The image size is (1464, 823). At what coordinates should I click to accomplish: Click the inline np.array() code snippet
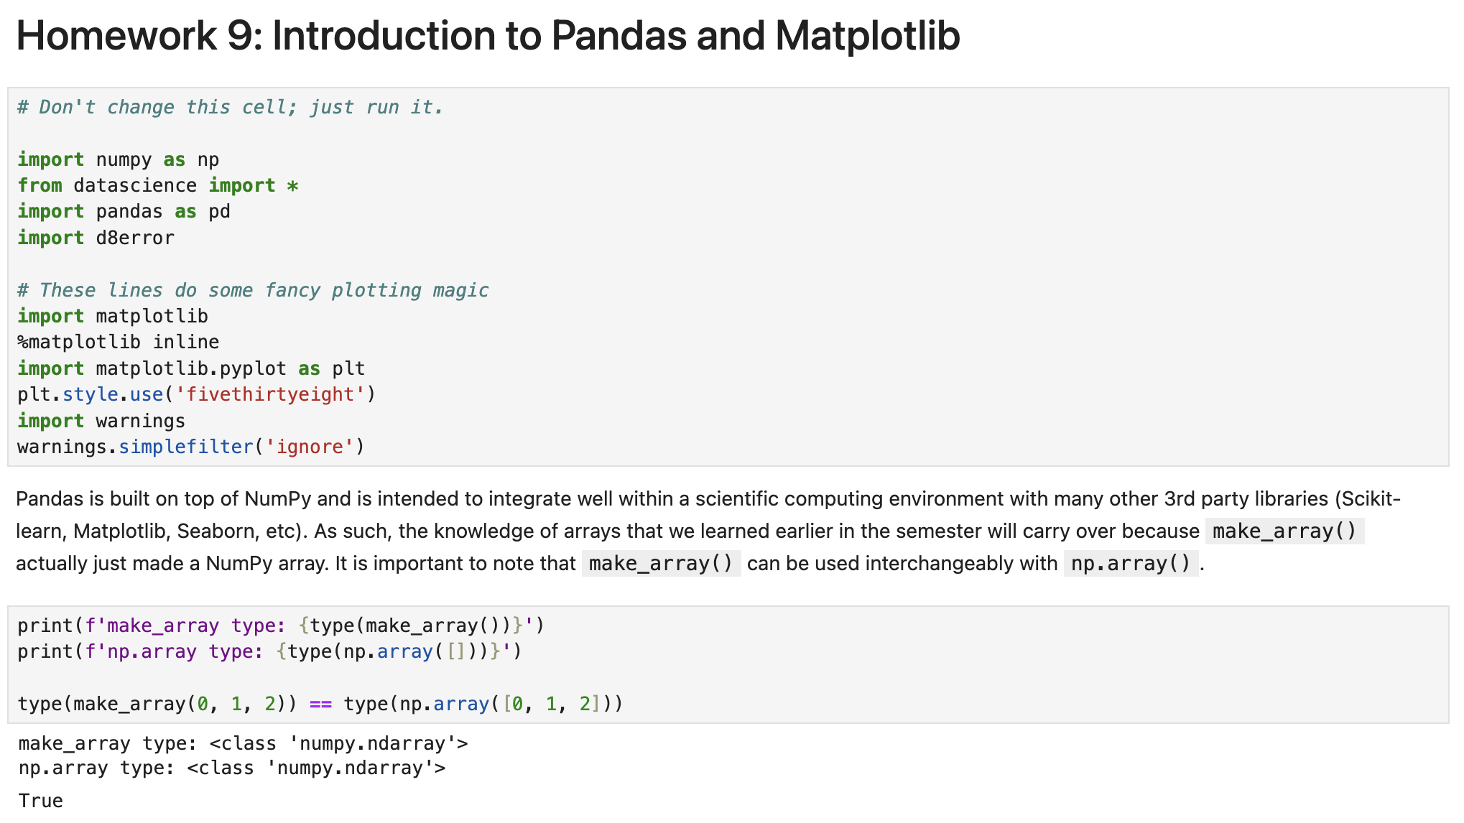coord(1131,563)
